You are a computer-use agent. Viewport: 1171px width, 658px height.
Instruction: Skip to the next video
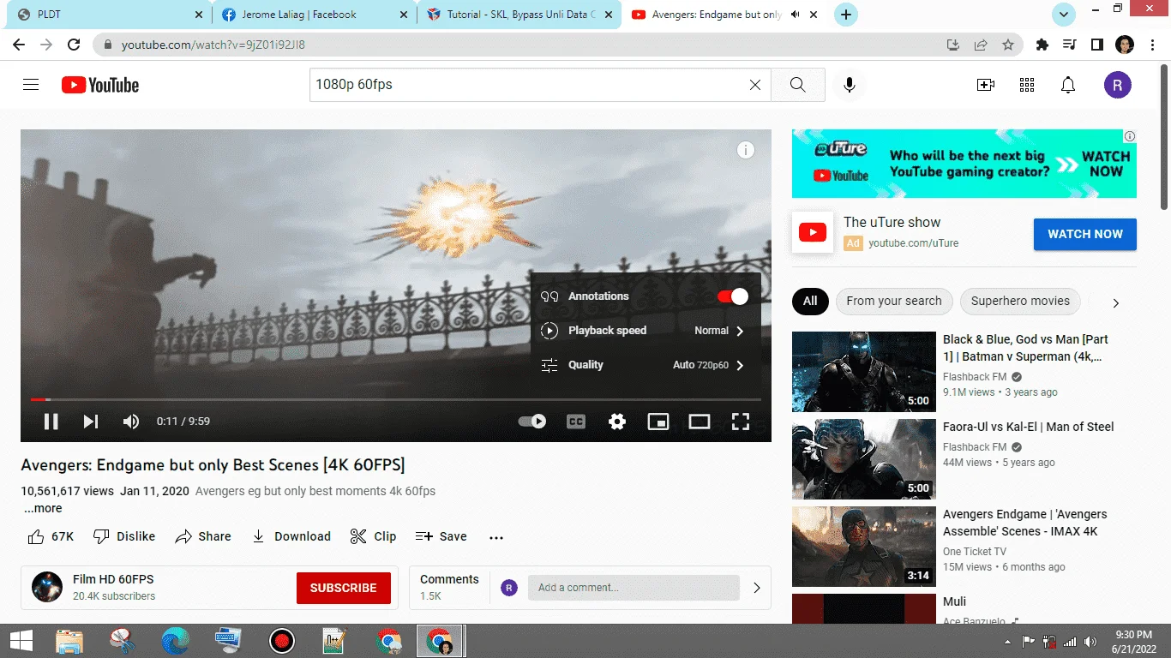coord(91,421)
